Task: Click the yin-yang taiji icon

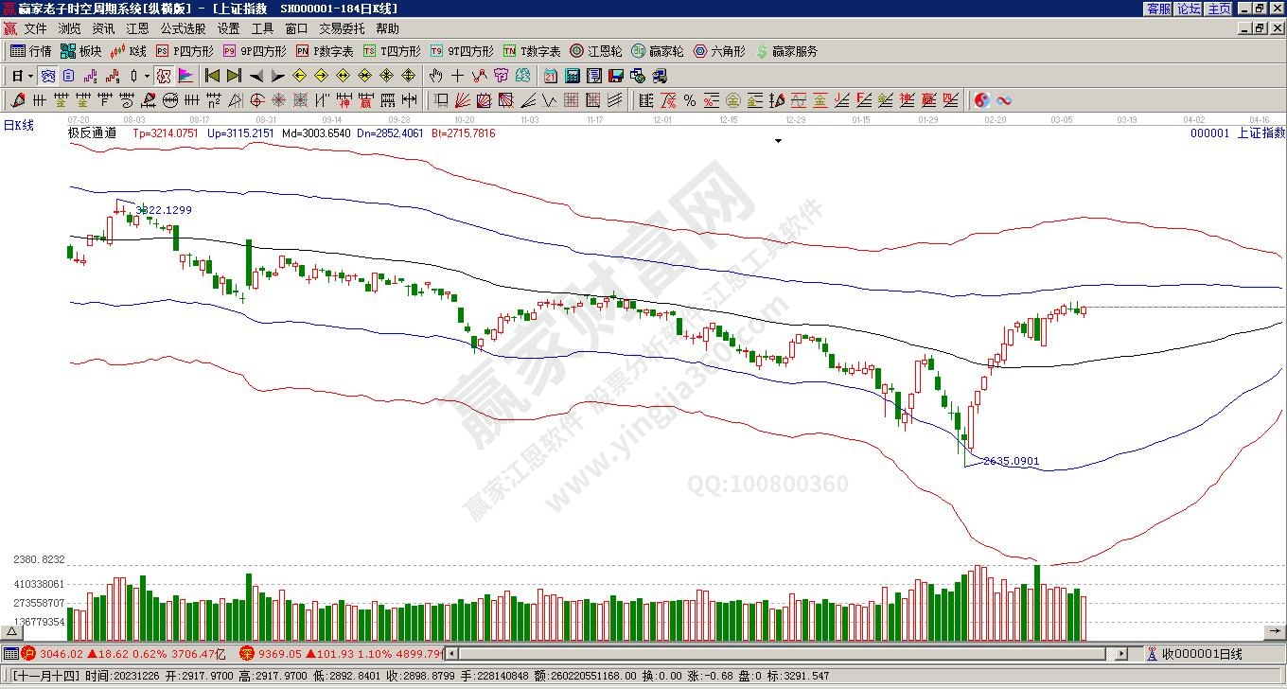Action: point(982,100)
